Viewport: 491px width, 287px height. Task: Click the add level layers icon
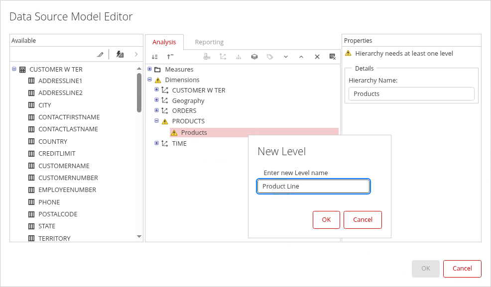point(254,57)
